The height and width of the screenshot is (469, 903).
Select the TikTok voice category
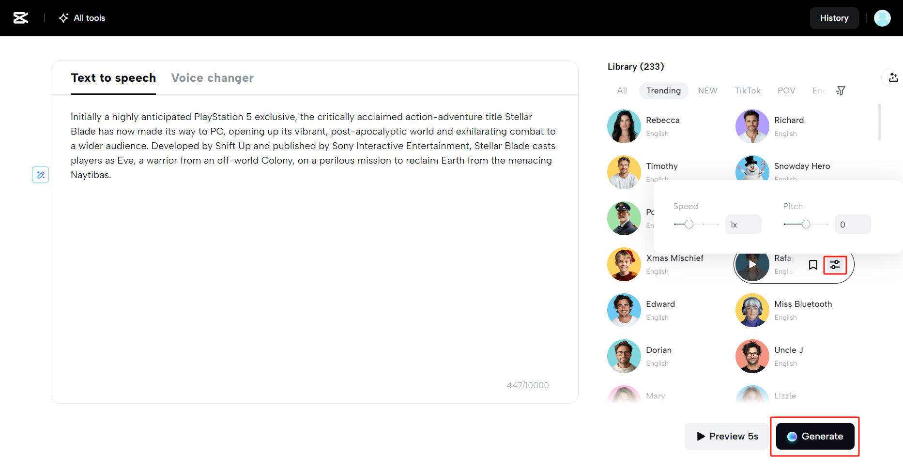click(747, 91)
